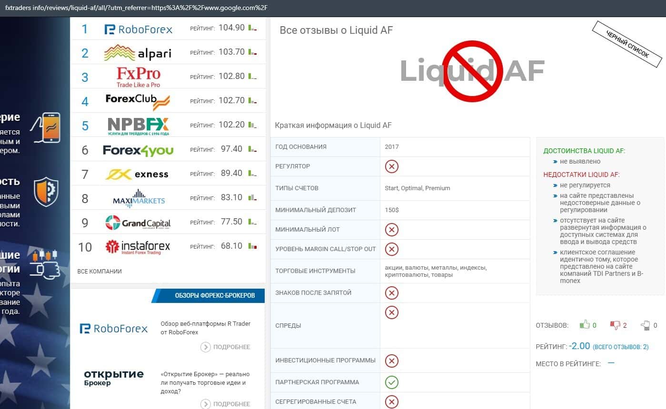Click the green thumbs-up reviews icon
The height and width of the screenshot is (409, 666).
coord(585,325)
